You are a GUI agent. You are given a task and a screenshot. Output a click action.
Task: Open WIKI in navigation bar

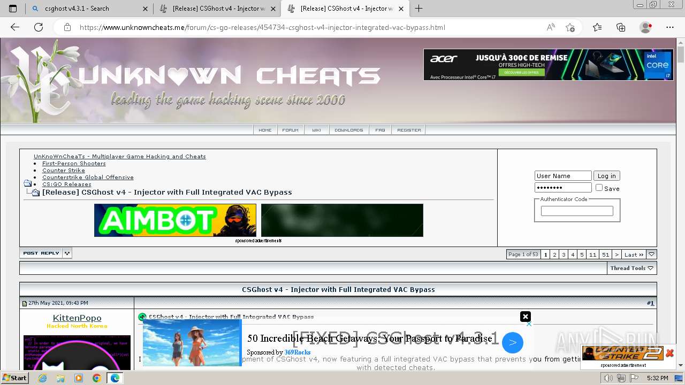(316, 130)
